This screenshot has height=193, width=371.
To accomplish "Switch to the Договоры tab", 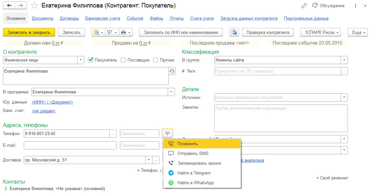I will [69, 19].
